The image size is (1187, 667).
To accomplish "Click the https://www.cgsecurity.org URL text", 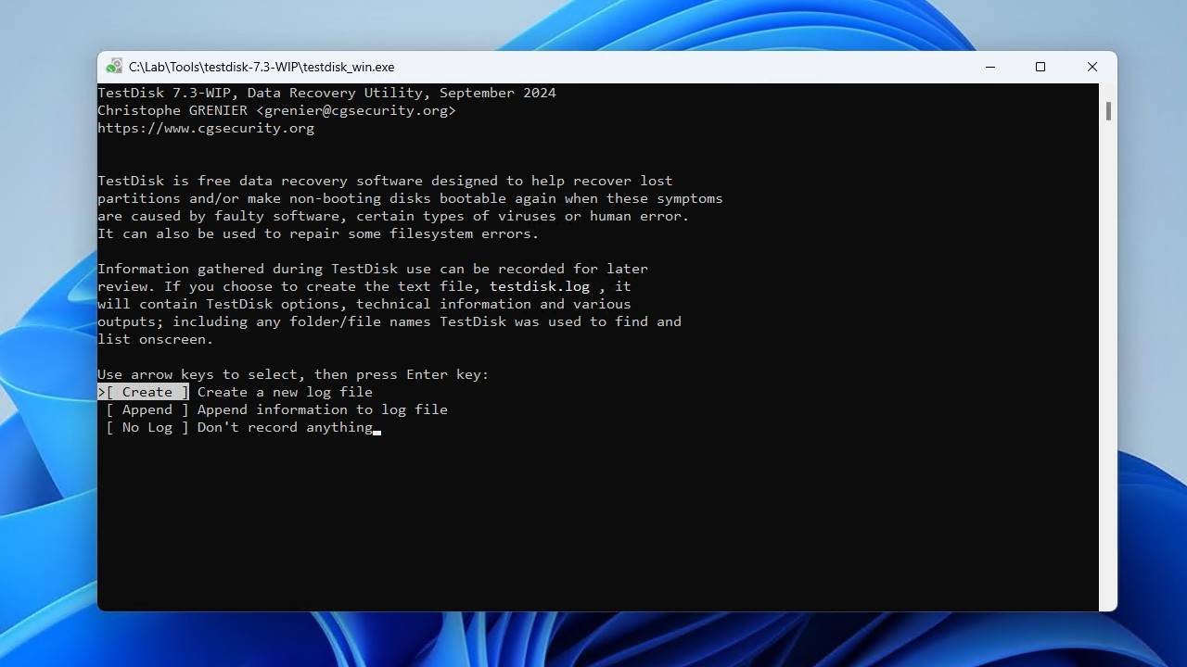I will [206, 128].
